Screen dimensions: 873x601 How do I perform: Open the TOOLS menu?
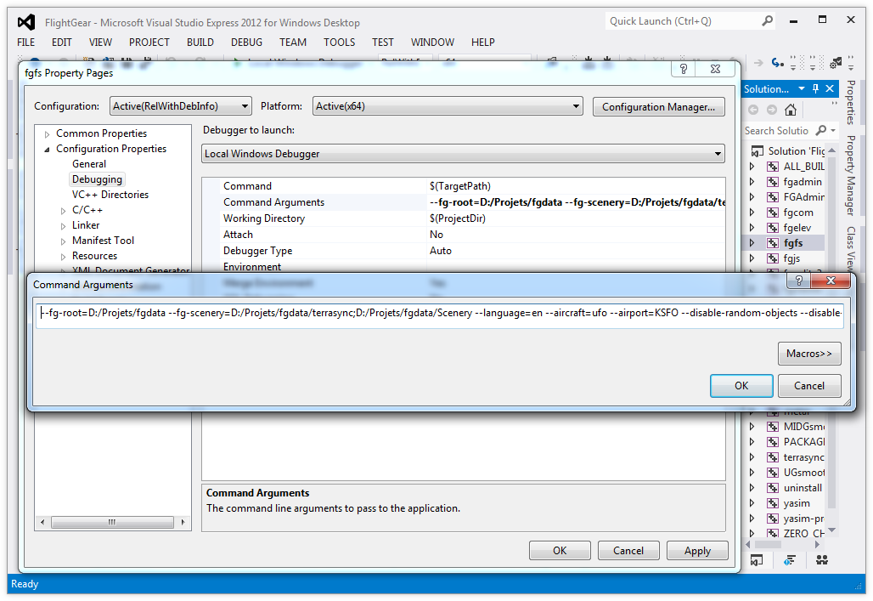click(x=339, y=43)
